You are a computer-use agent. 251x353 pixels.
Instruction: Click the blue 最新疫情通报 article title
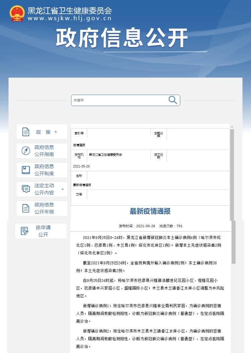(x=150, y=211)
